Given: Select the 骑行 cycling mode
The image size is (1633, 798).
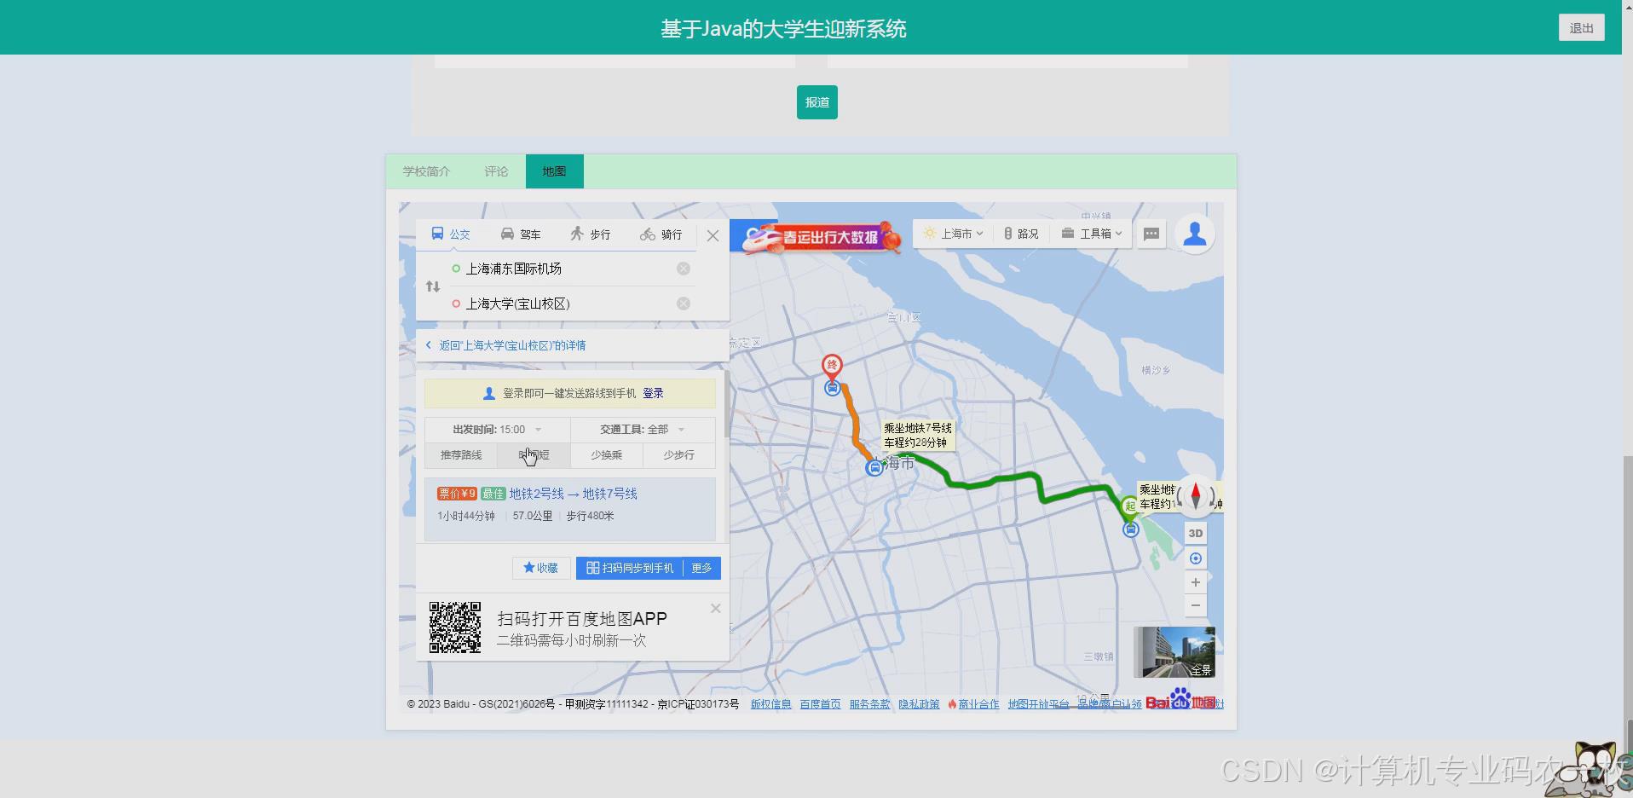Looking at the screenshot, I should (661, 234).
